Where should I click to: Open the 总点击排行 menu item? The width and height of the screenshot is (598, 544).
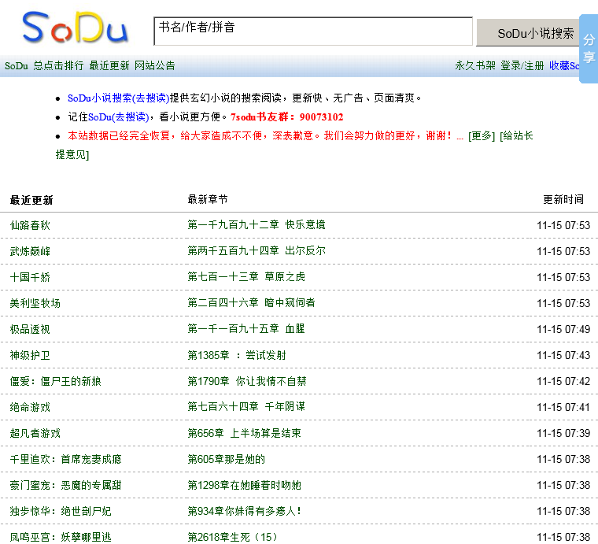point(58,66)
